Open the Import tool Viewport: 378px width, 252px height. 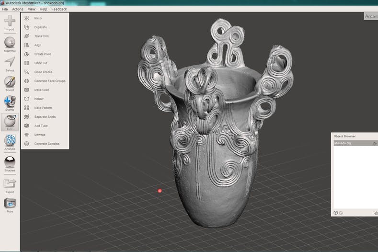click(x=10, y=22)
